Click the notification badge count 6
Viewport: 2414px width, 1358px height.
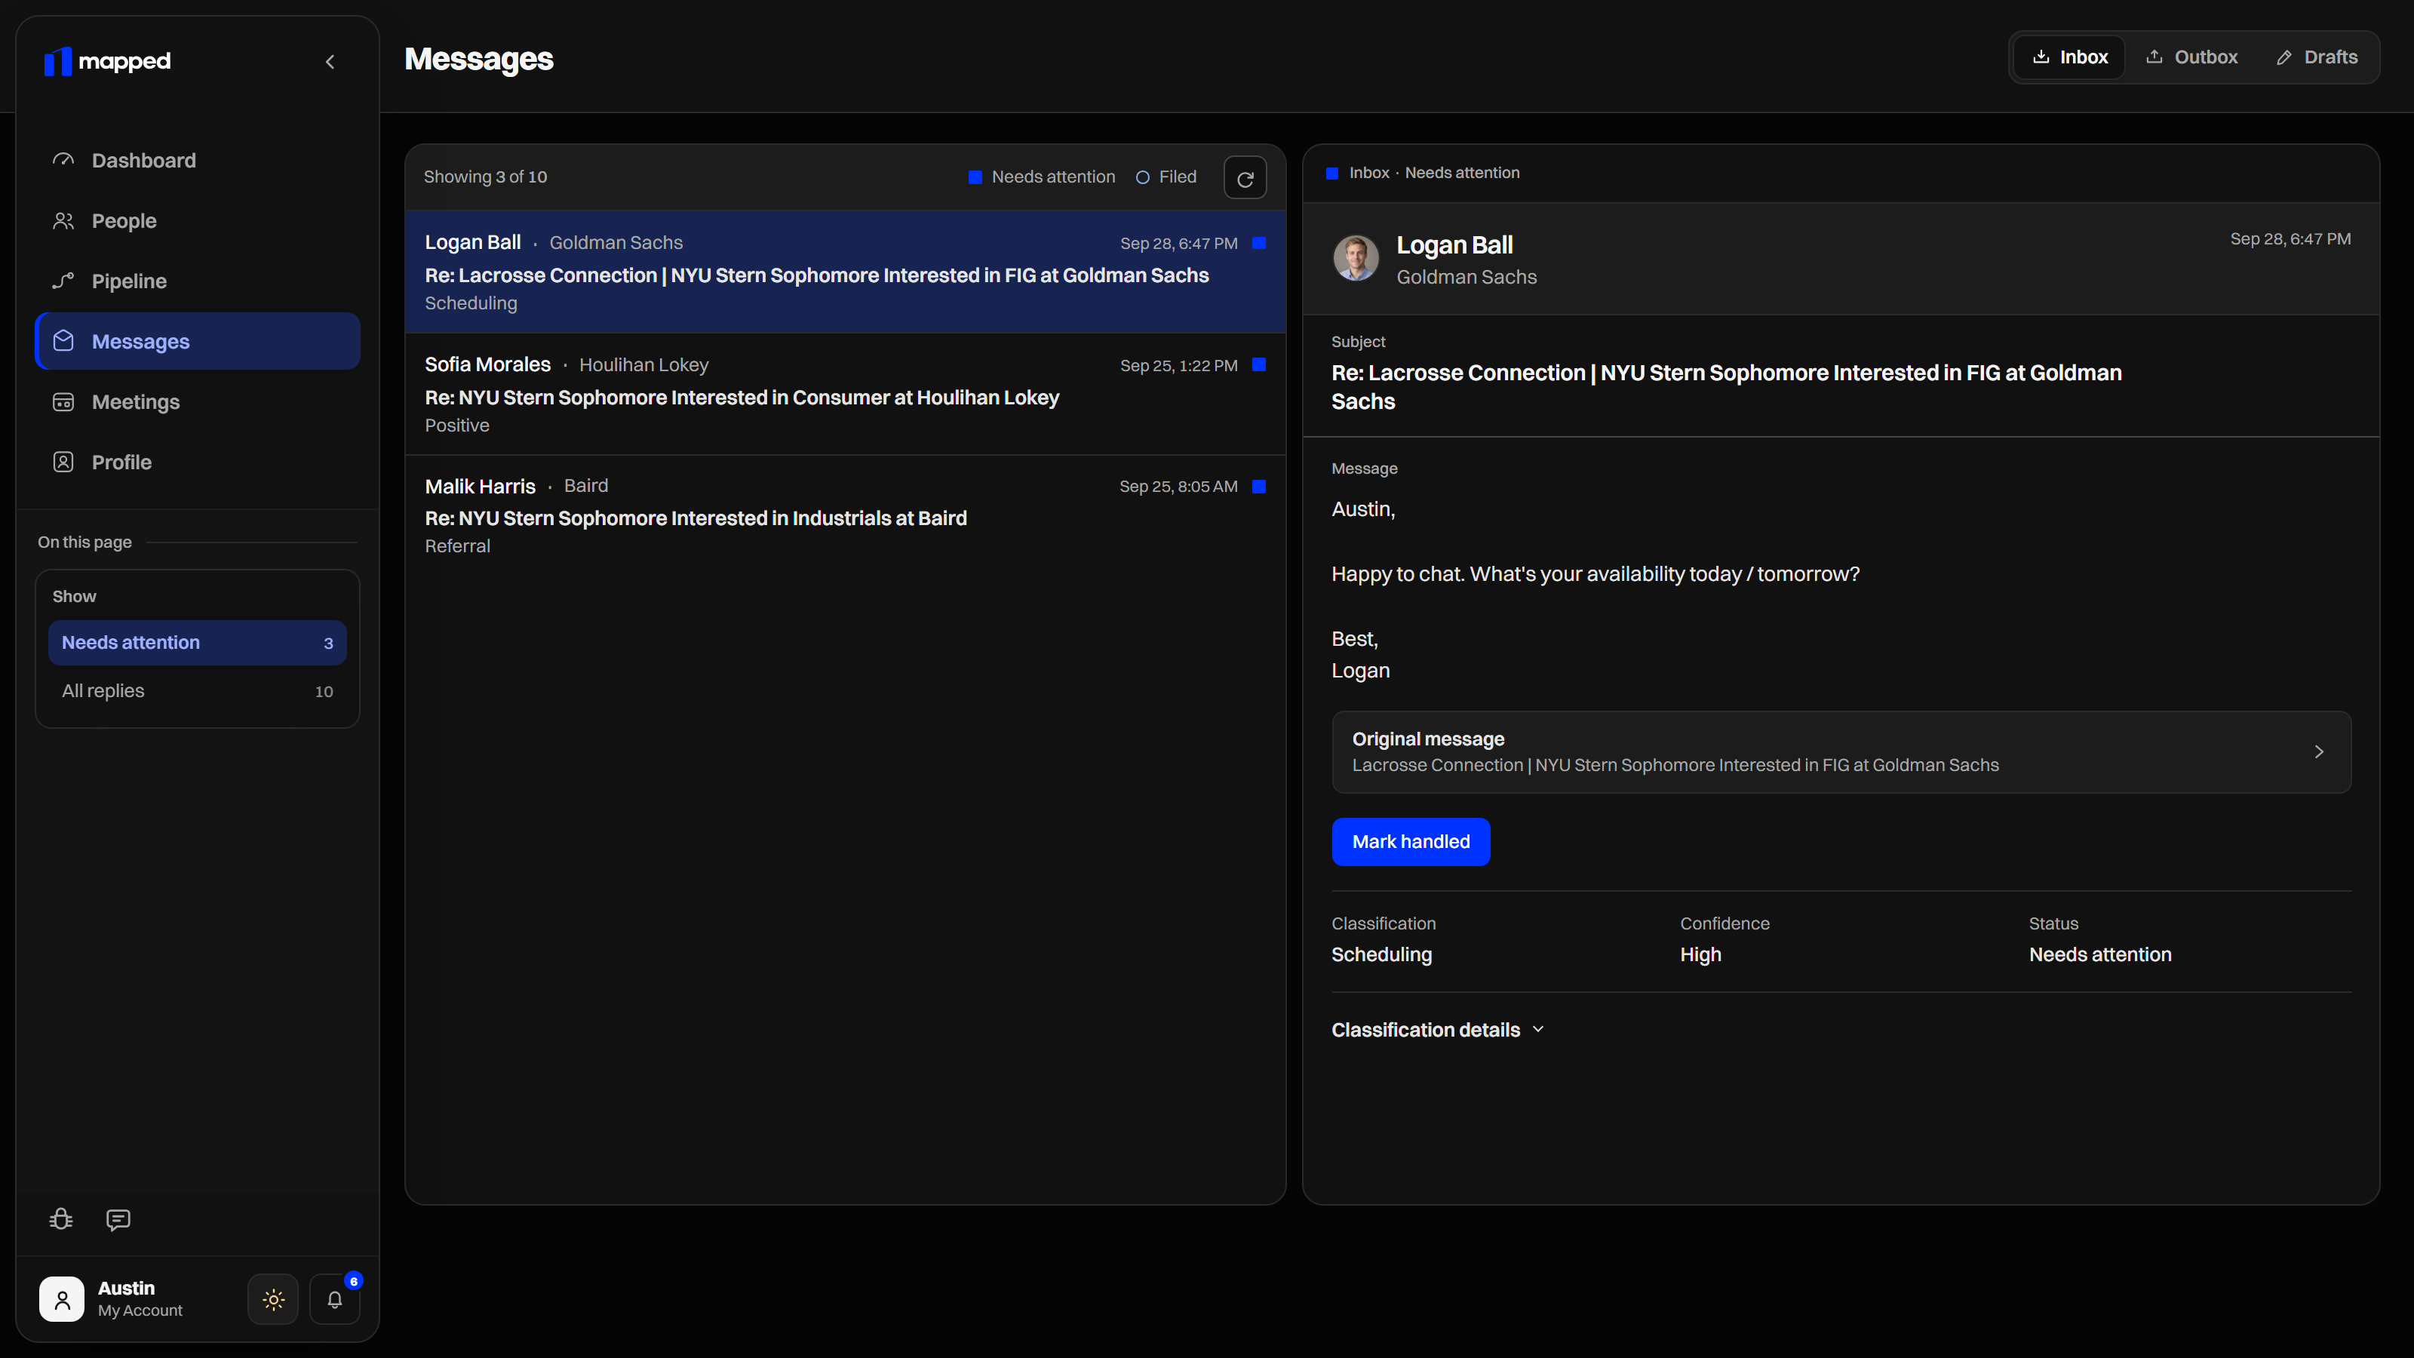point(353,1281)
